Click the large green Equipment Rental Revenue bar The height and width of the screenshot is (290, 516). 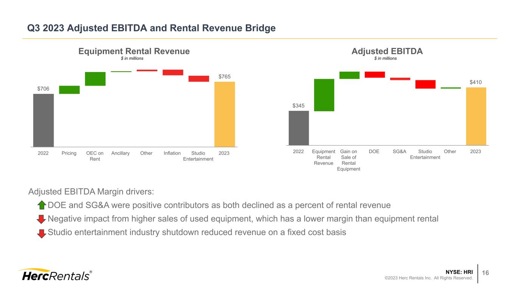click(x=324, y=95)
